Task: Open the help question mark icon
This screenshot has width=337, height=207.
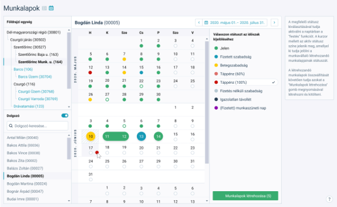Action: (x=329, y=199)
